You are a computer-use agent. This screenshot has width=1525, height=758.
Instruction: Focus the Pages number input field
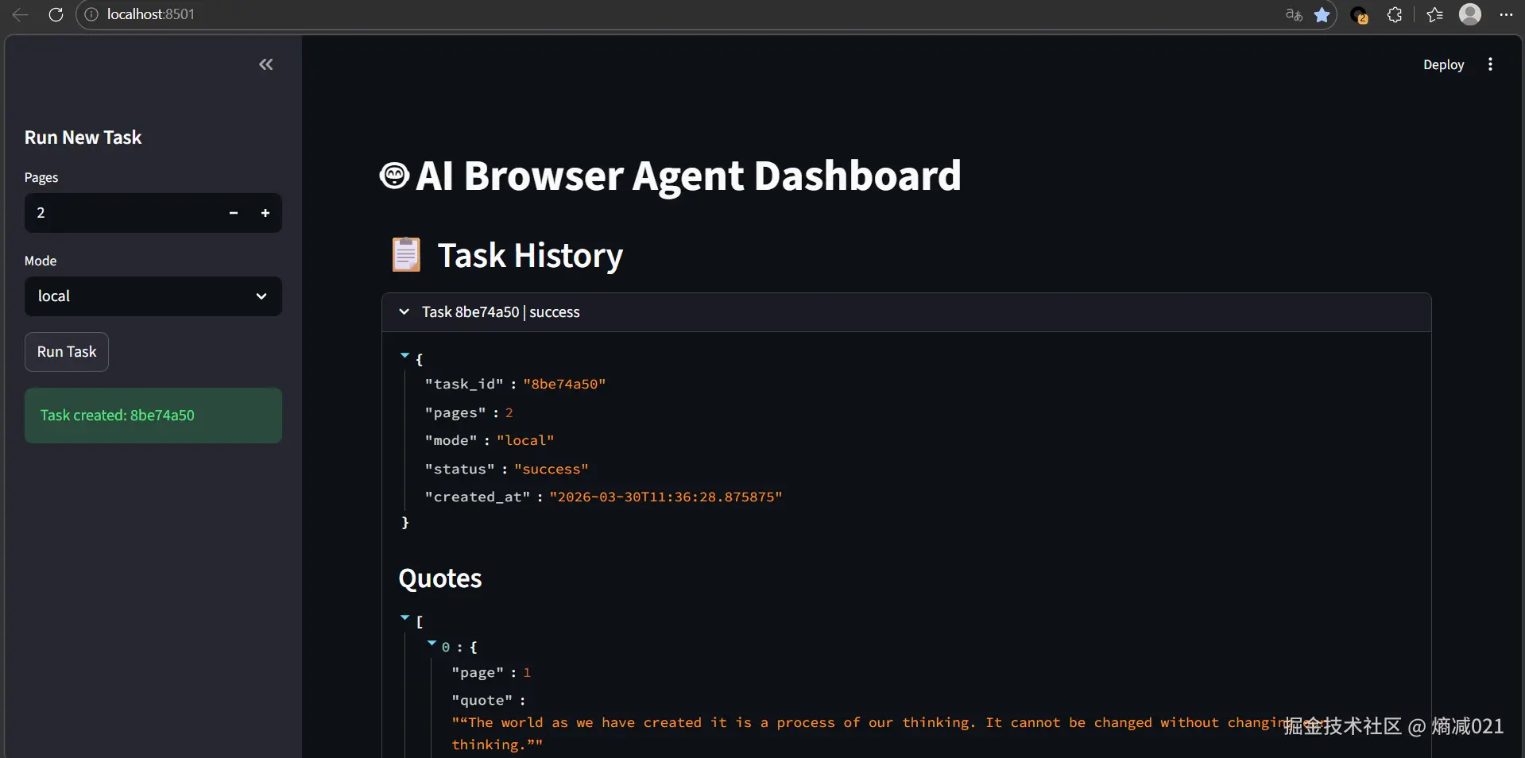[x=122, y=213]
